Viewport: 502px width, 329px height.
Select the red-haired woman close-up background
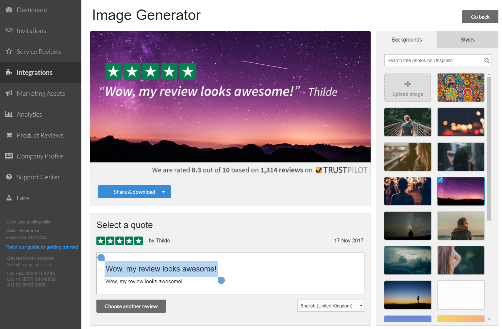(x=461, y=260)
